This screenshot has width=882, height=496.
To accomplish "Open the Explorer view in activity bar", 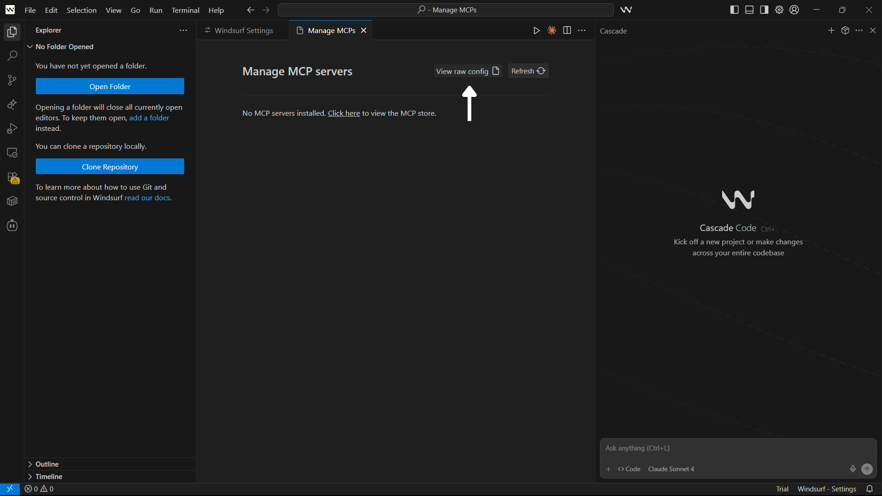I will point(12,32).
